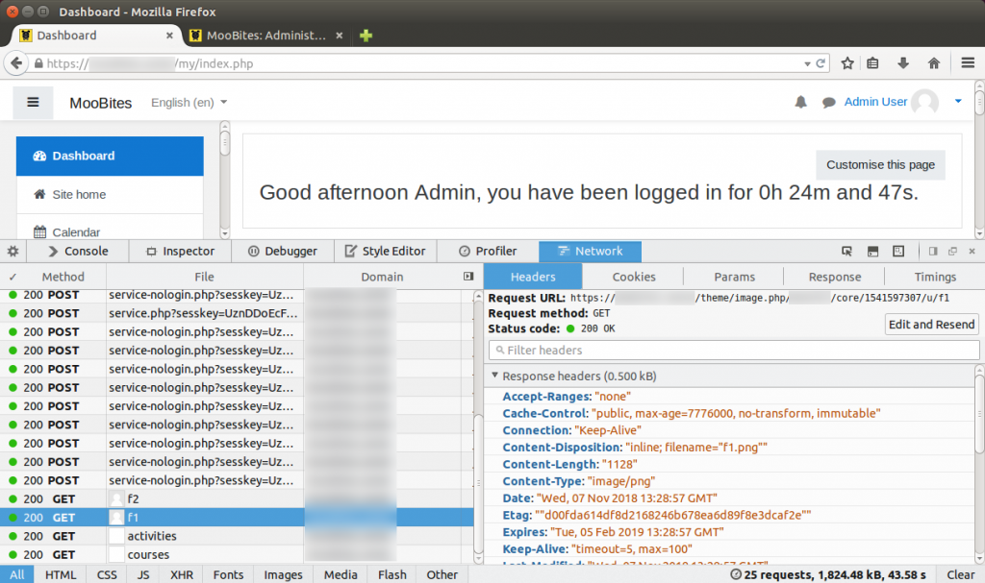Click the Filter headers input field
The width and height of the screenshot is (985, 583).
(x=734, y=351)
